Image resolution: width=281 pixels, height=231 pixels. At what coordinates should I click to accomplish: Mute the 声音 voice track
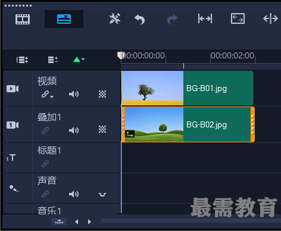tap(74, 194)
